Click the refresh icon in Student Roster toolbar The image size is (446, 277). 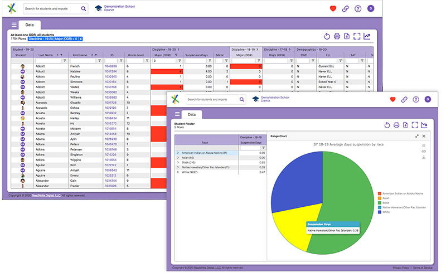pos(386,125)
